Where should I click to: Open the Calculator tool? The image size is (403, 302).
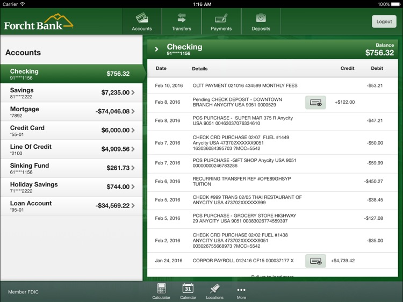coord(161,291)
